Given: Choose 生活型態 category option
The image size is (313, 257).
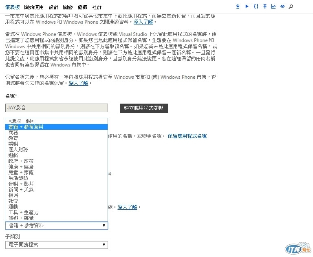Looking at the screenshot, I should pyautogui.click(x=57, y=178).
